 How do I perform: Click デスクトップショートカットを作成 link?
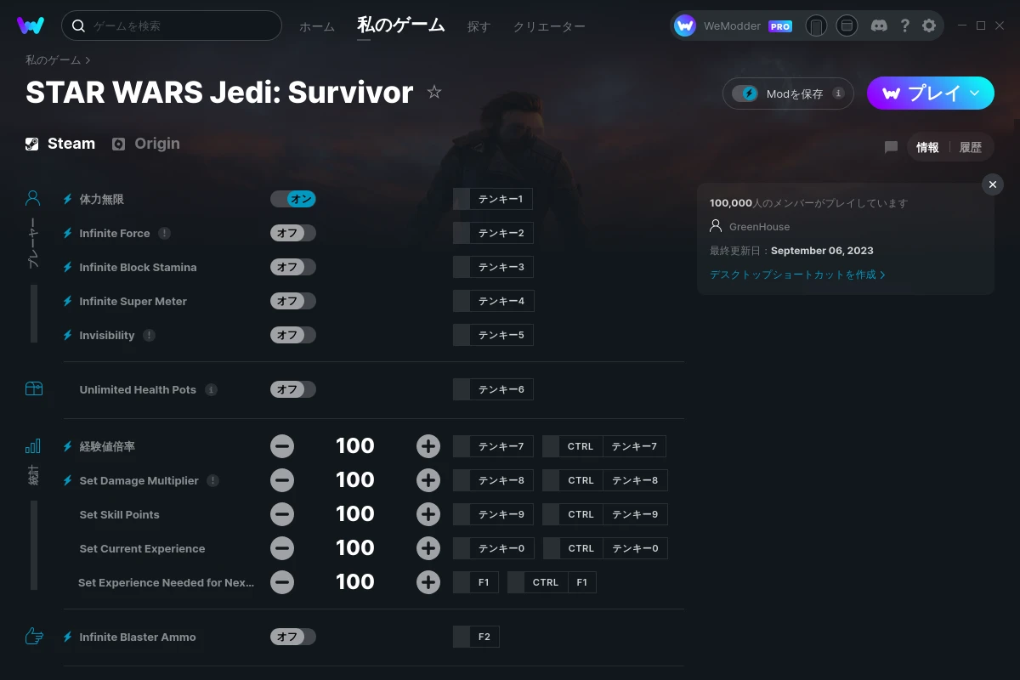(797, 275)
